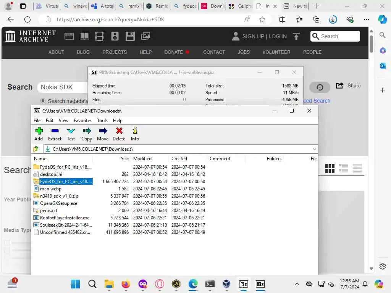Open the Internet Archive audio icon
Screen dimensions: 391x293
(x=115, y=36)
